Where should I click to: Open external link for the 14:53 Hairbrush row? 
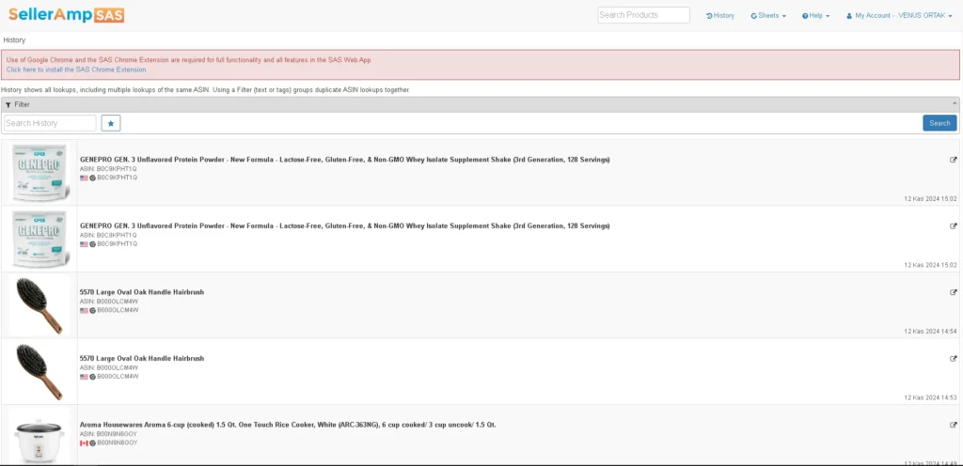pyautogui.click(x=954, y=358)
